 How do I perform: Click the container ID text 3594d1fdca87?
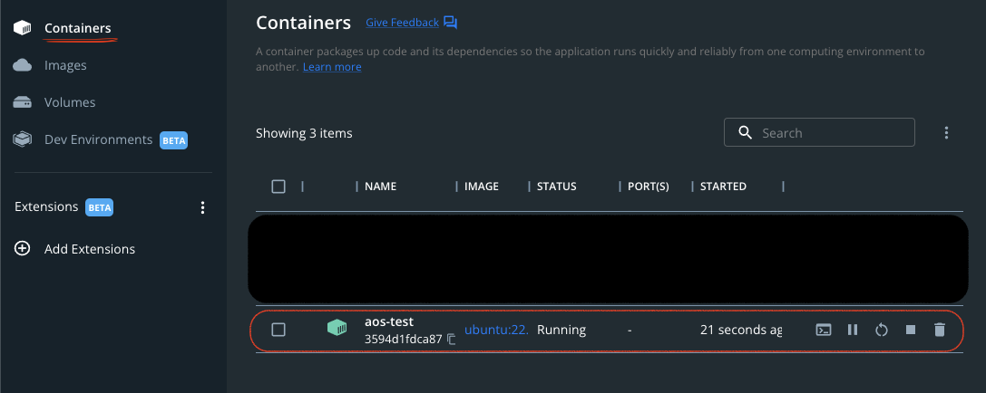click(x=403, y=340)
